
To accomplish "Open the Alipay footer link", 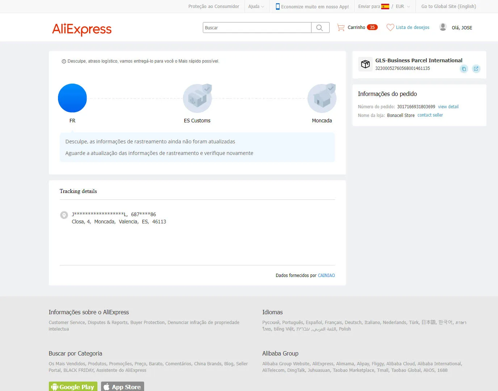I will tap(363, 364).
